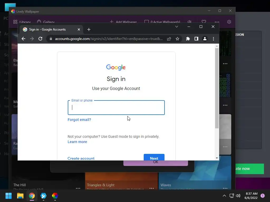The image size is (270, 202).
Task: Click the Next button
Action: coord(154,157)
